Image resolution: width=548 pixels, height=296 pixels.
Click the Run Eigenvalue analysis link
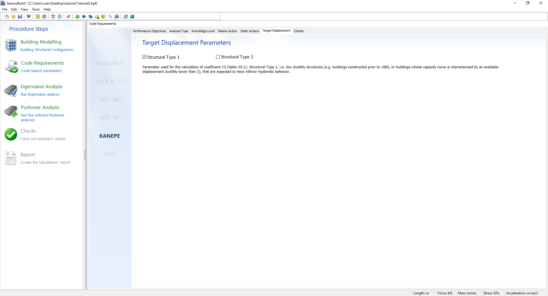tap(40, 94)
